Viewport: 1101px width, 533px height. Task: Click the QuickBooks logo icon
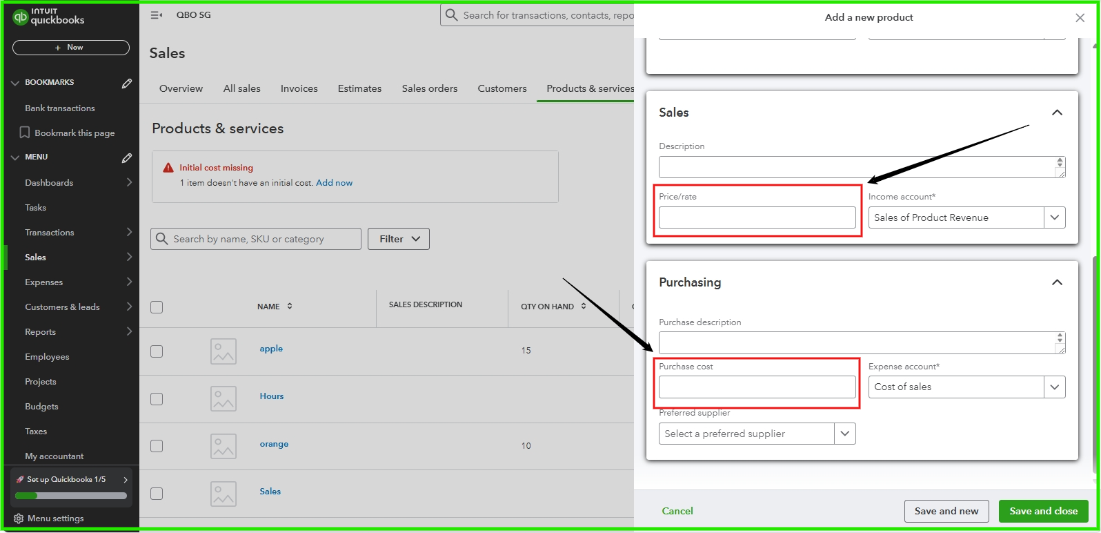pos(21,17)
